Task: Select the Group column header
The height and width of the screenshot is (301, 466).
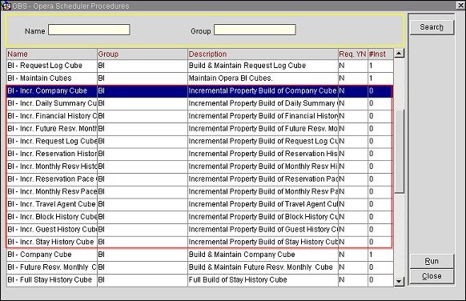Action: pyautogui.click(x=143, y=54)
